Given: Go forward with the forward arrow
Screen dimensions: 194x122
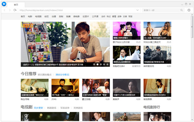Looking at the screenshot, I should tap(10, 10).
